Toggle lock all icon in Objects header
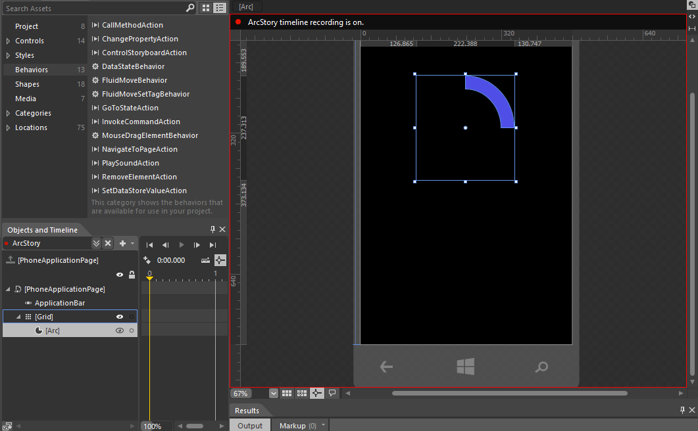Viewport: 698px width, 431px height. click(132, 275)
